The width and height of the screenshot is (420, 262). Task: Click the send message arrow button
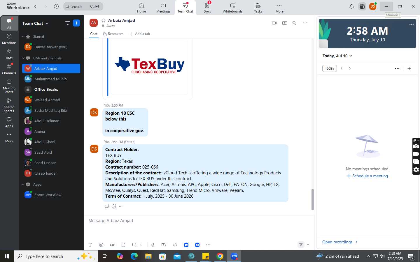pos(301,245)
